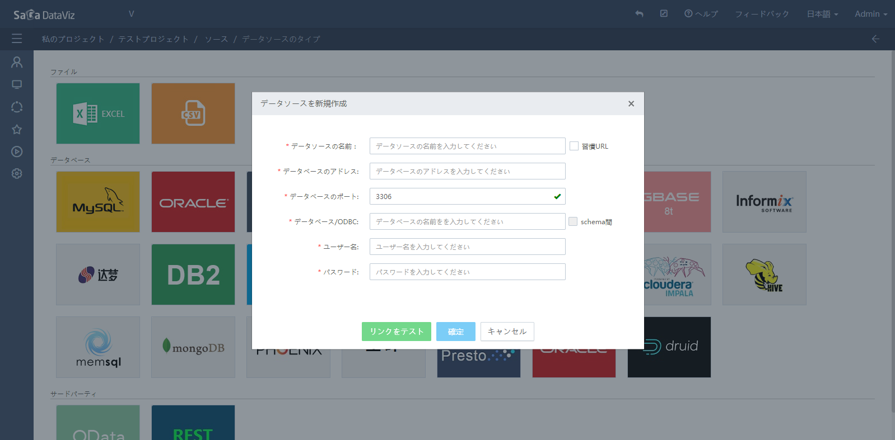The height and width of the screenshot is (440, 895).
Task: Open the Admin account dropdown
Action: (871, 14)
